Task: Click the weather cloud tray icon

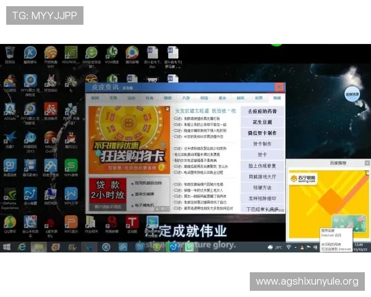Action: pos(270,247)
